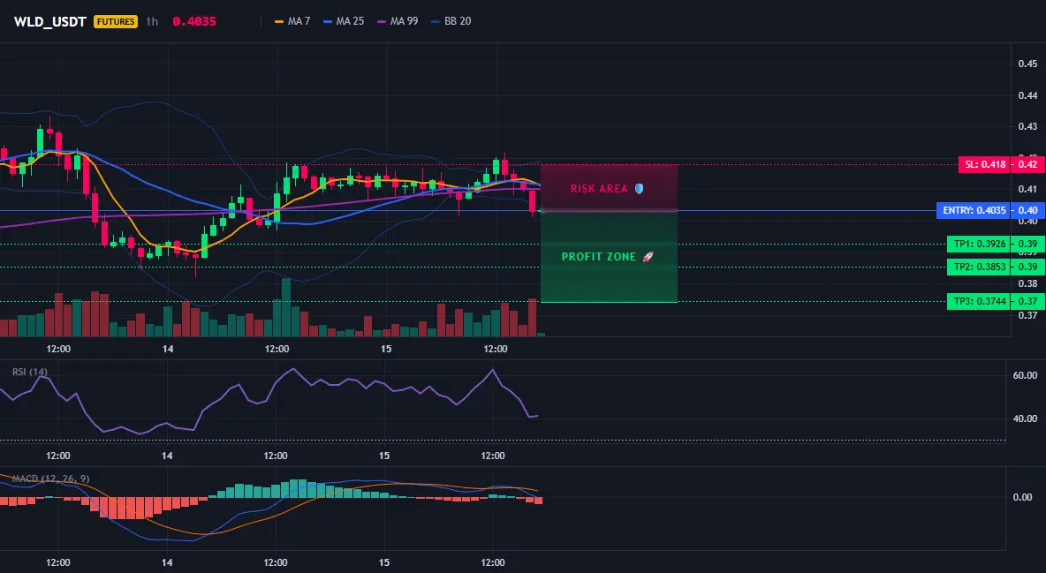
Task: Click the blue ENTRY: 0.4035 label
Action: [974, 210]
